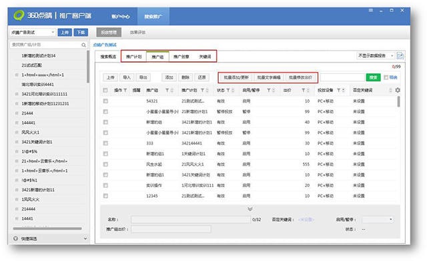Sort by the 否定关键词 column arrows
The width and height of the screenshot is (427, 261).
pyautogui.click(x=391, y=91)
